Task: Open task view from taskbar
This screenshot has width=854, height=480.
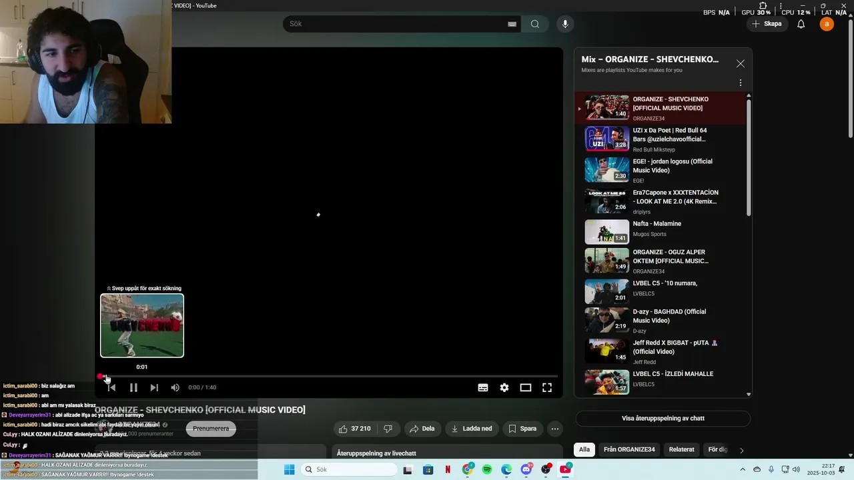Action: click(x=408, y=469)
